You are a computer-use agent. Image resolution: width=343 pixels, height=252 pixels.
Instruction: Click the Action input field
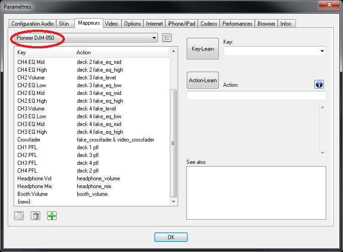tap(256, 95)
